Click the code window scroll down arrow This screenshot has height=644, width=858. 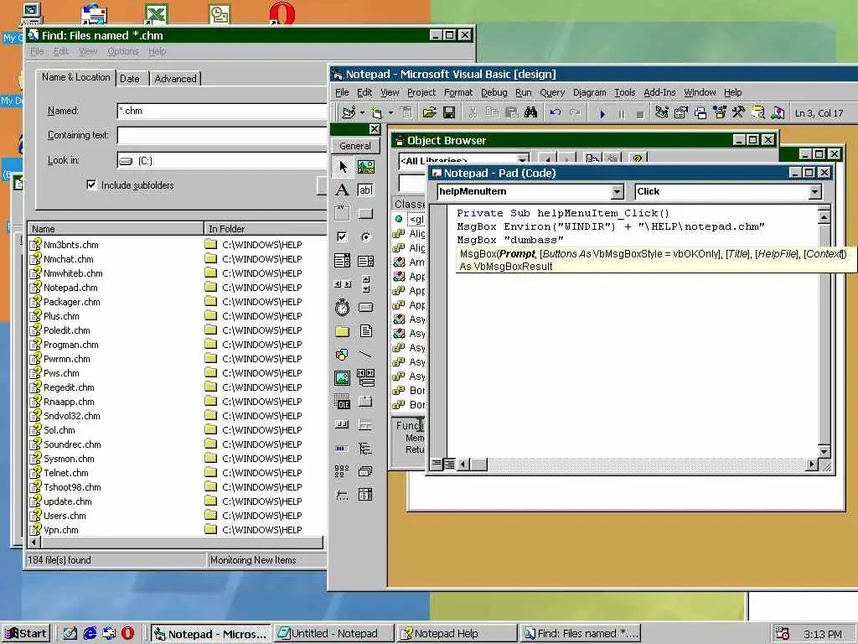[824, 452]
